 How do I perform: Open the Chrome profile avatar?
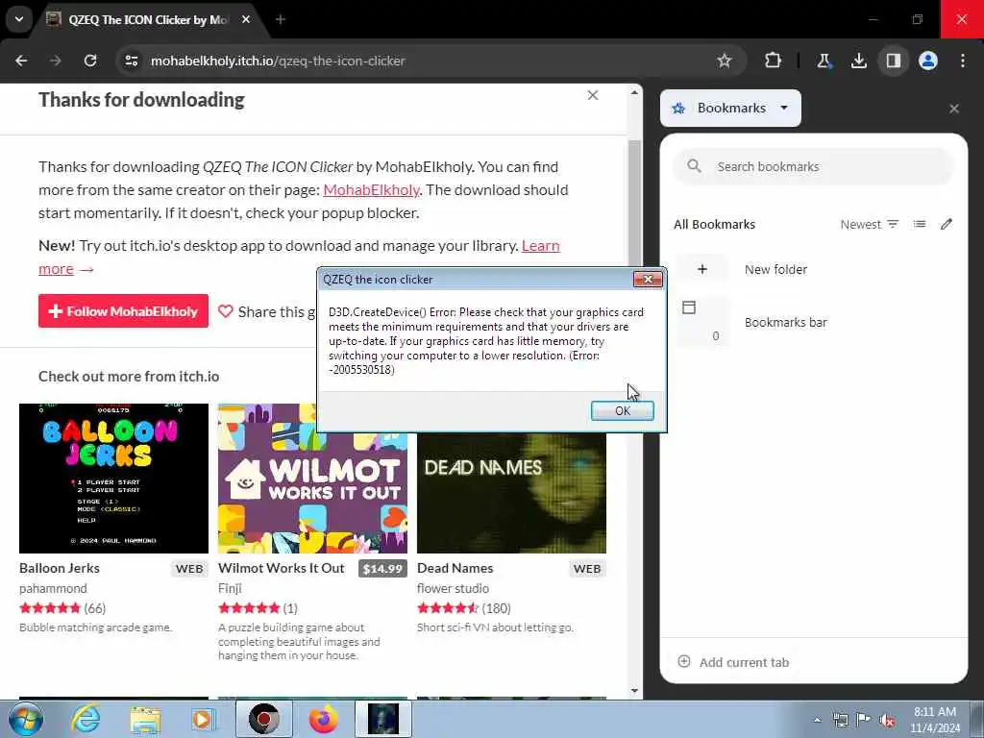pos(928,61)
